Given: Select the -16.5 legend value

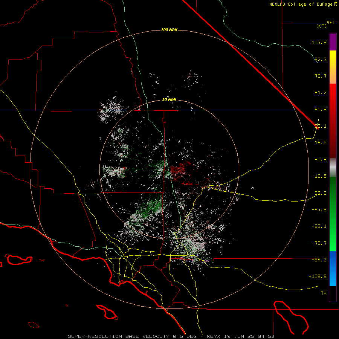Looking at the screenshot, I should (319, 176).
